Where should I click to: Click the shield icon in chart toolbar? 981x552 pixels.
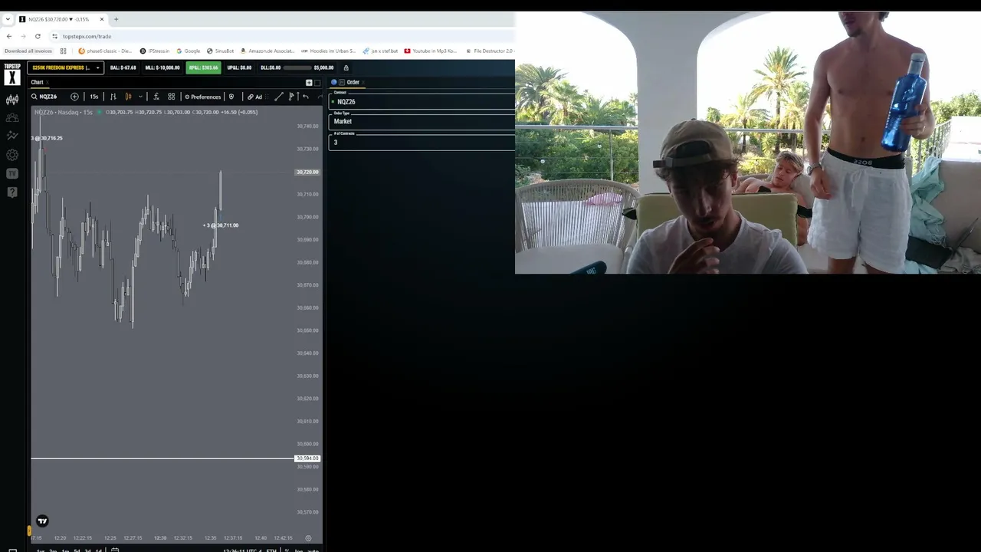231,97
